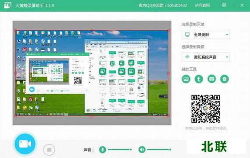Start recording with the blue camera button
The width and height of the screenshot is (250, 158).
click(25, 144)
